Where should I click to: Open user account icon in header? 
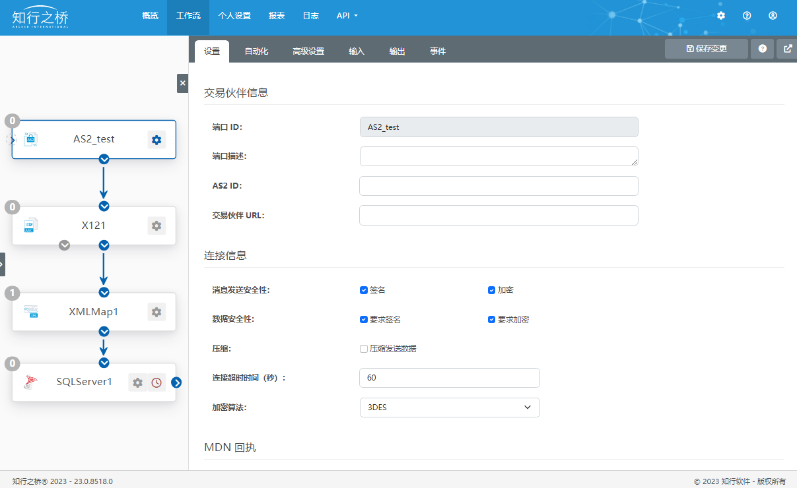click(773, 16)
